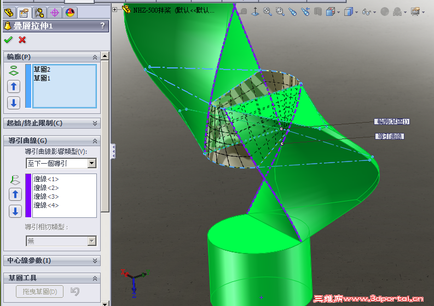Move the selected guide curve down
434x306 pixels.
coord(15,211)
